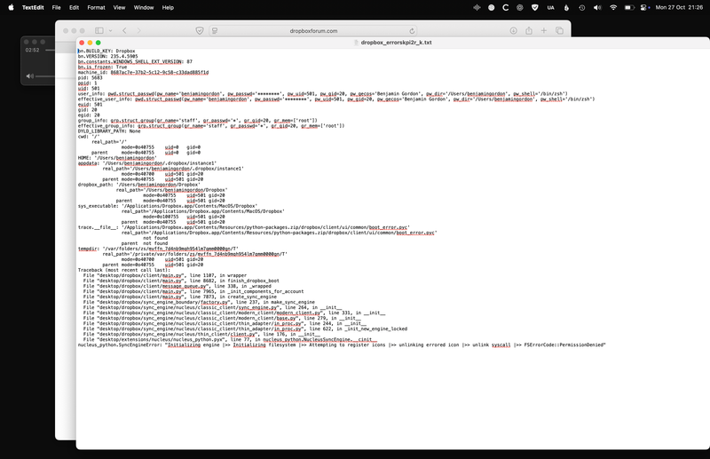This screenshot has height=459, width=710.
Task: Click the 'Traceback (most recent call last):' line
Action: (x=124, y=270)
